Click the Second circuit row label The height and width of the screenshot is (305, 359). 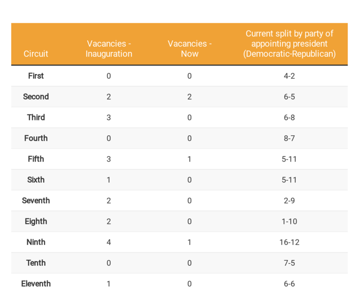(x=36, y=97)
